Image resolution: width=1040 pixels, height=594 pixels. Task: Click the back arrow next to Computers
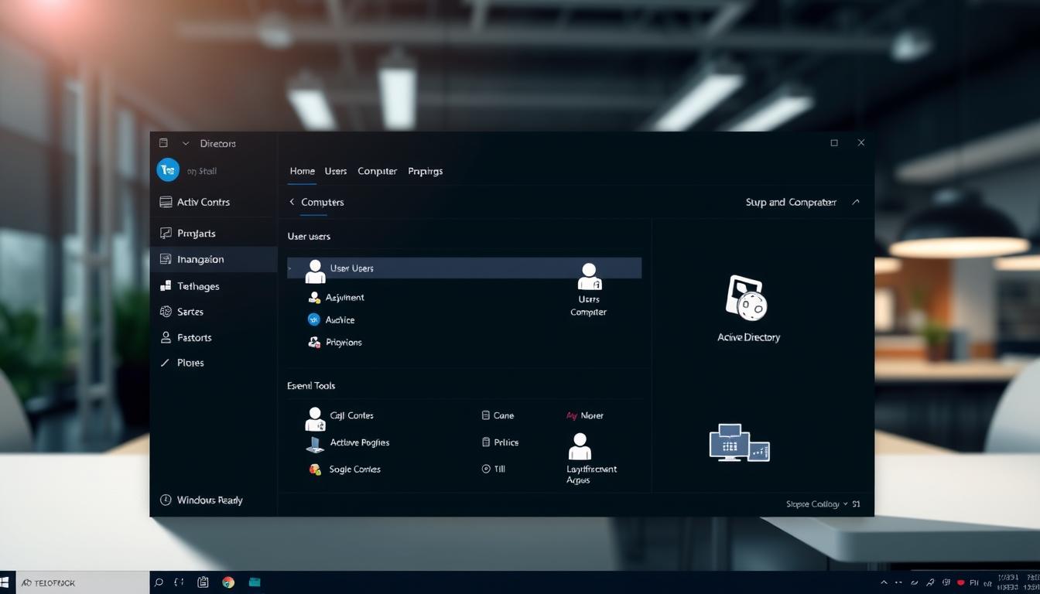(292, 202)
